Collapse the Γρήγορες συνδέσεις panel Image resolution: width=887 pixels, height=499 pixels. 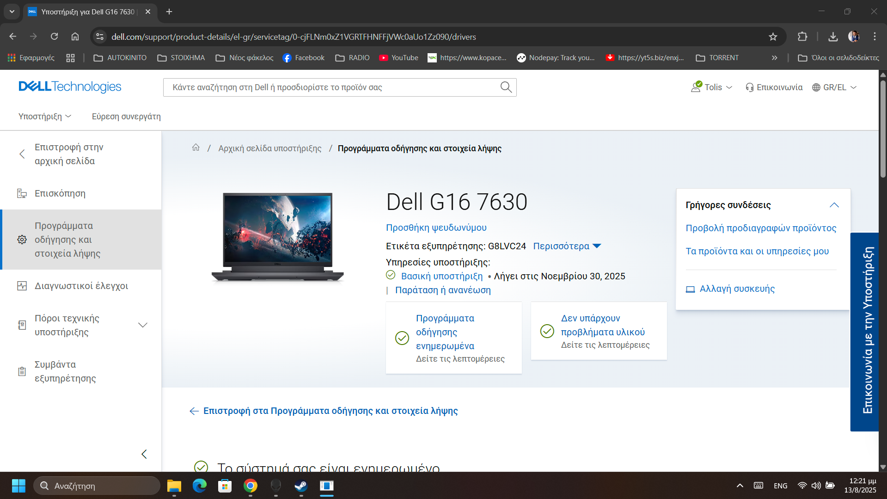[834, 205]
